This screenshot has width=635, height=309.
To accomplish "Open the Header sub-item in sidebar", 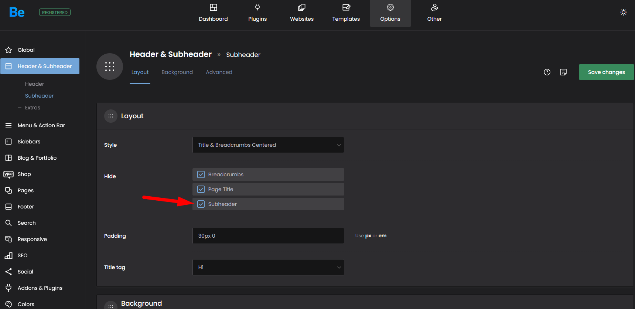I will [x=34, y=84].
